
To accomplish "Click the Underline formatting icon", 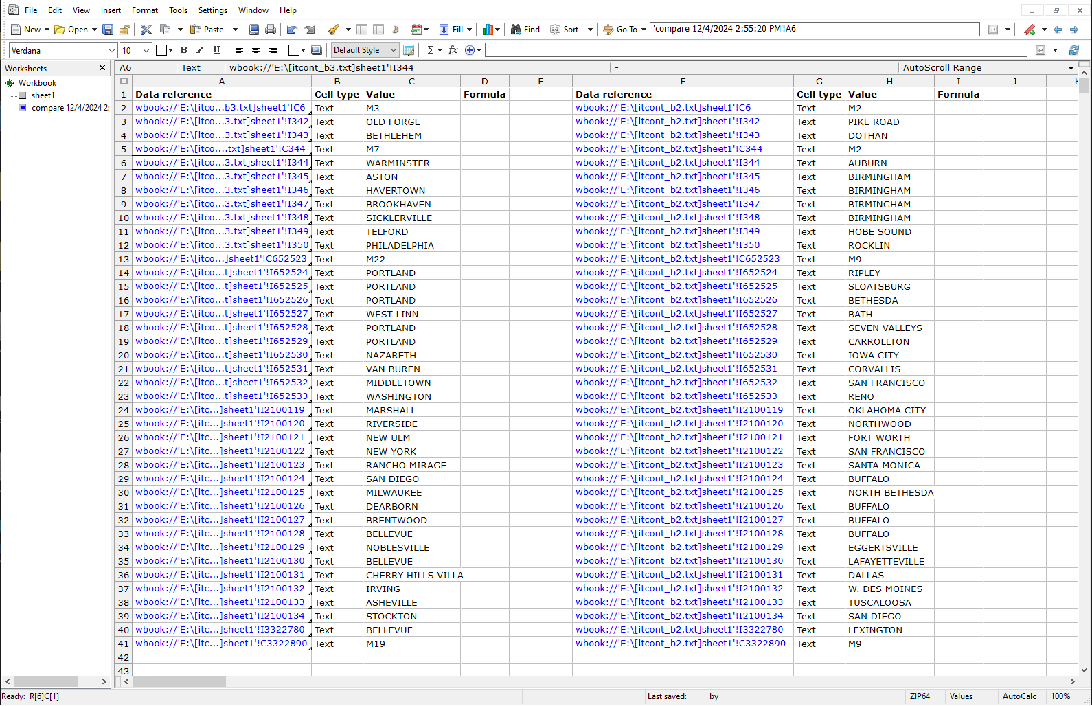I will (x=217, y=50).
